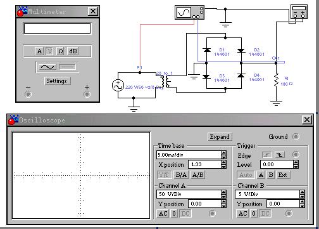Adjust Channel B 5 V/Div spinner
The width and height of the screenshot is (319, 229).
pos(303,194)
